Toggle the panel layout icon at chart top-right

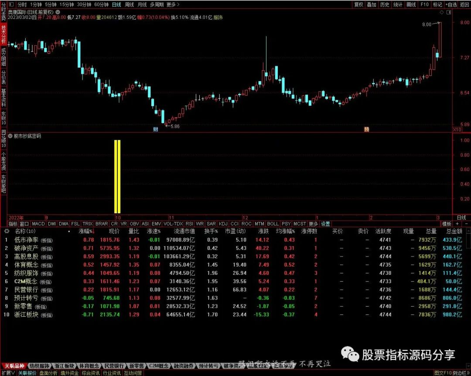[449, 12]
